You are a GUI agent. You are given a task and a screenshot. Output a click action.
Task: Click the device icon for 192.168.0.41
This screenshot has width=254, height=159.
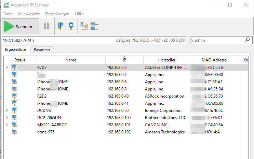[x=15, y=103]
